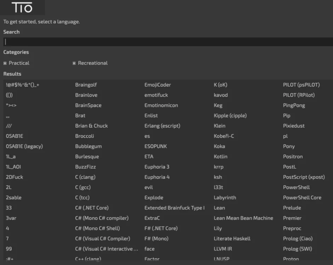333x265 pixels.
Task: Select 05AB1E from the results
Action: click(x=15, y=136)
